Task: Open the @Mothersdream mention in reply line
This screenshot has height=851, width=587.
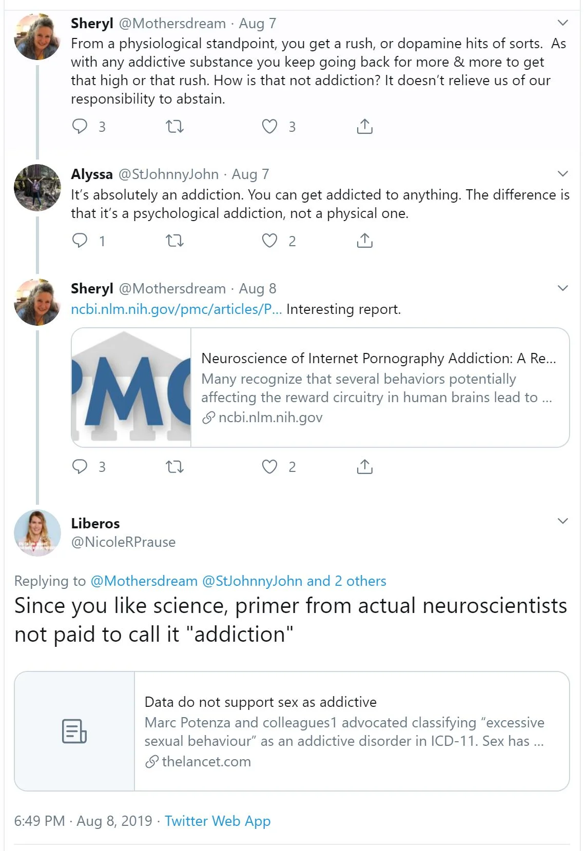Action: coord(144,581)
